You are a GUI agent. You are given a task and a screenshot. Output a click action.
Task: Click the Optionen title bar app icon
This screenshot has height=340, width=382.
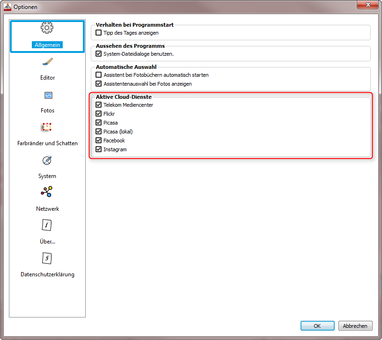tap(7, 7)
